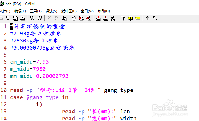The image size is (199, 121).
Task: Open the 缓冲区(B) menu
Action: (x=69, y=11)
